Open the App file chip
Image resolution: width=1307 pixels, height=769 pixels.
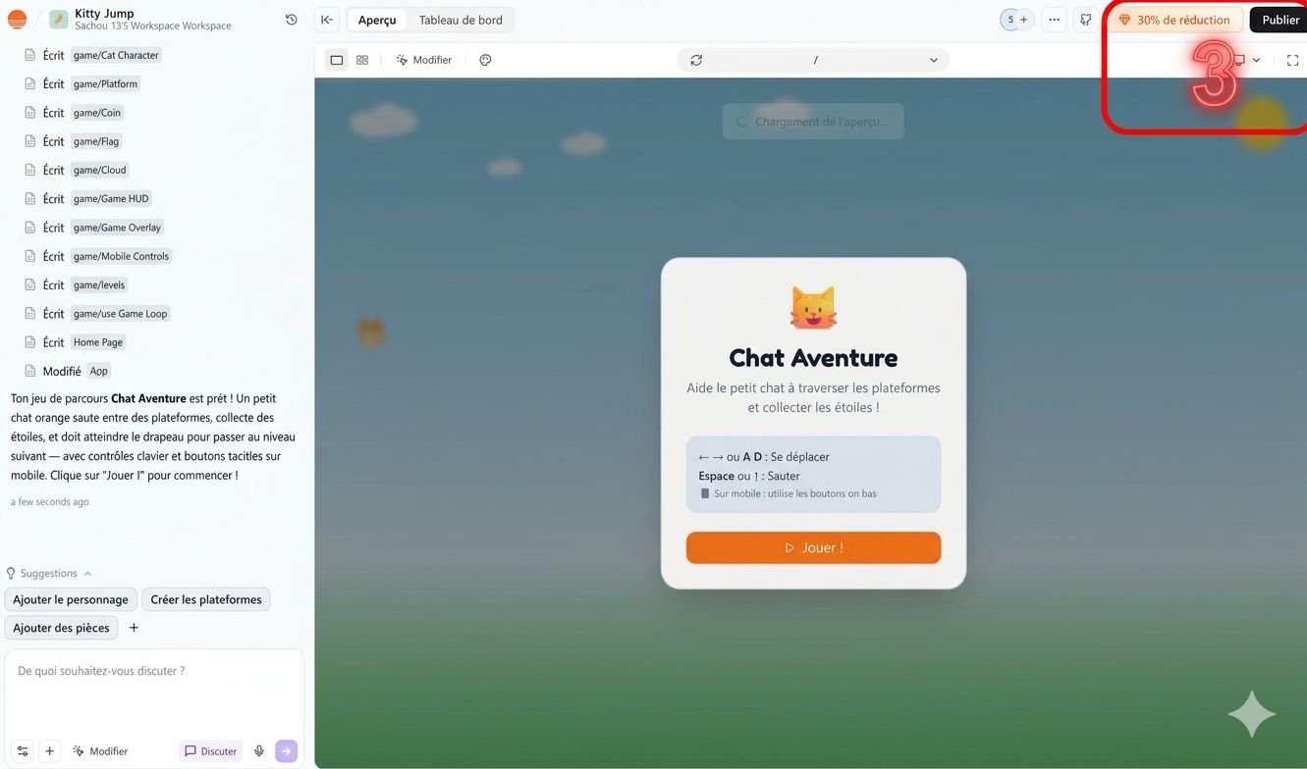pos(98,371)
